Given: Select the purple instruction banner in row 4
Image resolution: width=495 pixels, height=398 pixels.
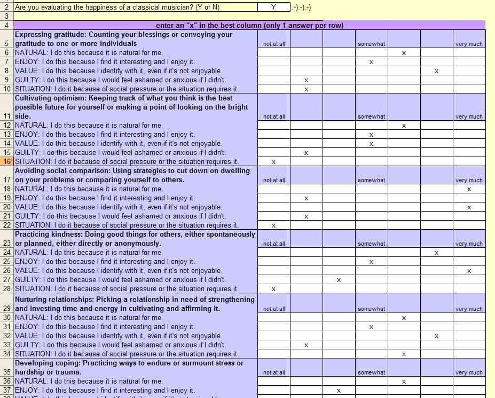Looking at the screenshot, I should [249, 25].
